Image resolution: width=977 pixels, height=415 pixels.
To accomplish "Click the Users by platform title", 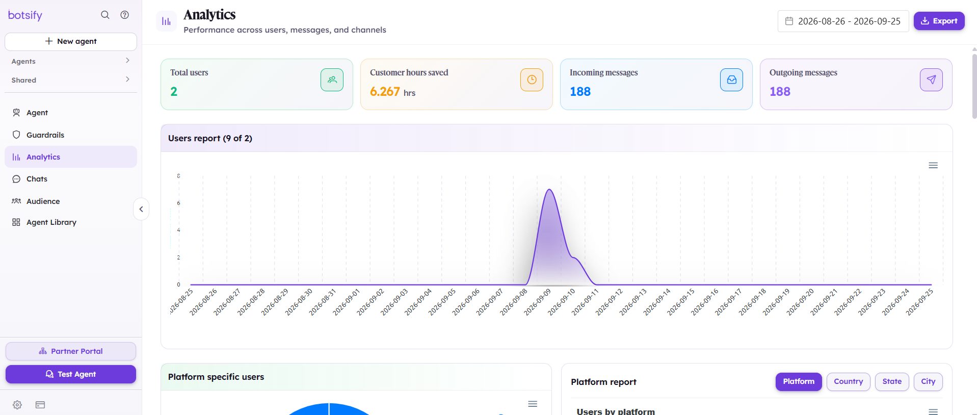I will 616,411.
